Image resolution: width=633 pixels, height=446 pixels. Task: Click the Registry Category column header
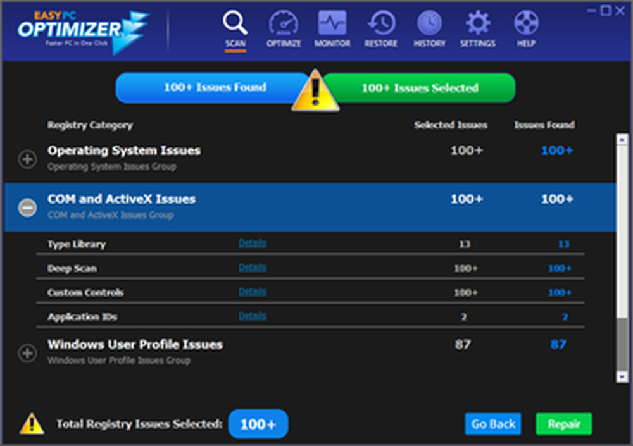tap(90, 125)
